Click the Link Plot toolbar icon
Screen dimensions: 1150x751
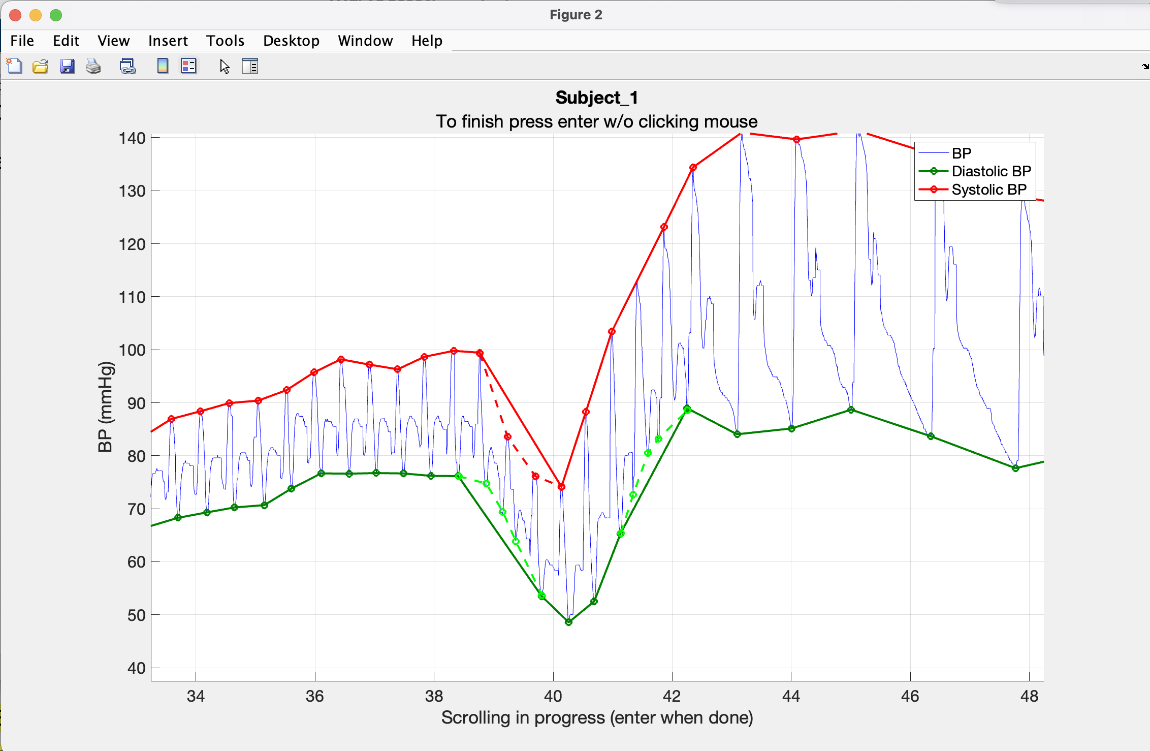[x=127, y=66]
